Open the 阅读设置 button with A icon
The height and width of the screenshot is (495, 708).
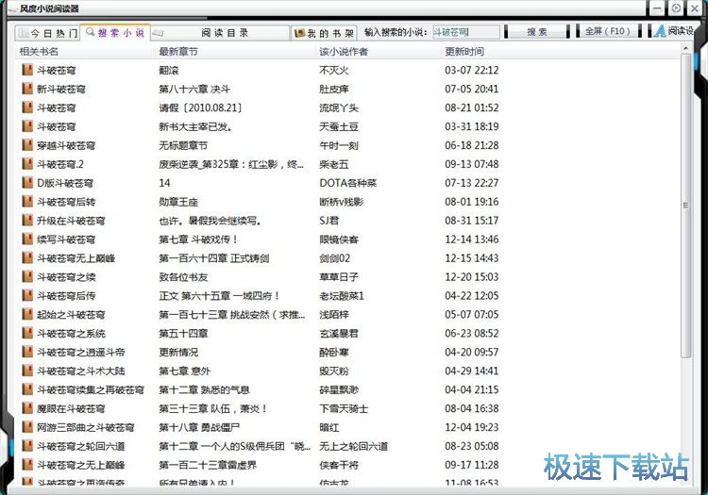[673, 31]
